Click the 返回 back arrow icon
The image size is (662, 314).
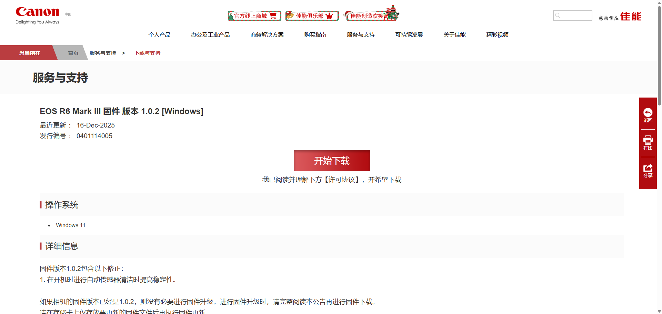(x=648, y=112)
